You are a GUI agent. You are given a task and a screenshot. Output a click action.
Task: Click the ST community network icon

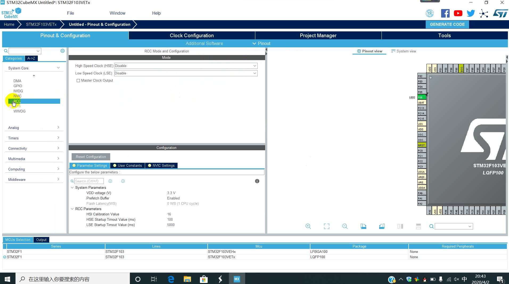[484, 13]
